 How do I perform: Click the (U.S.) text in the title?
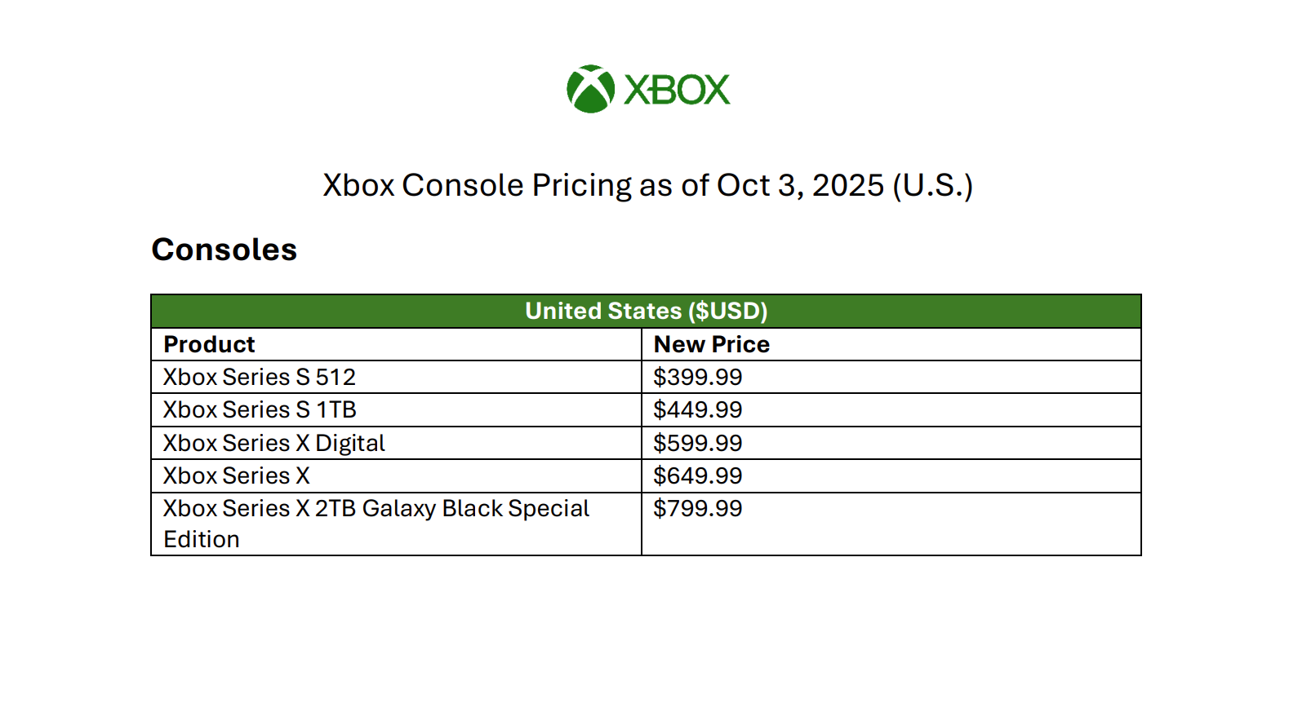[x=932, y=185]
